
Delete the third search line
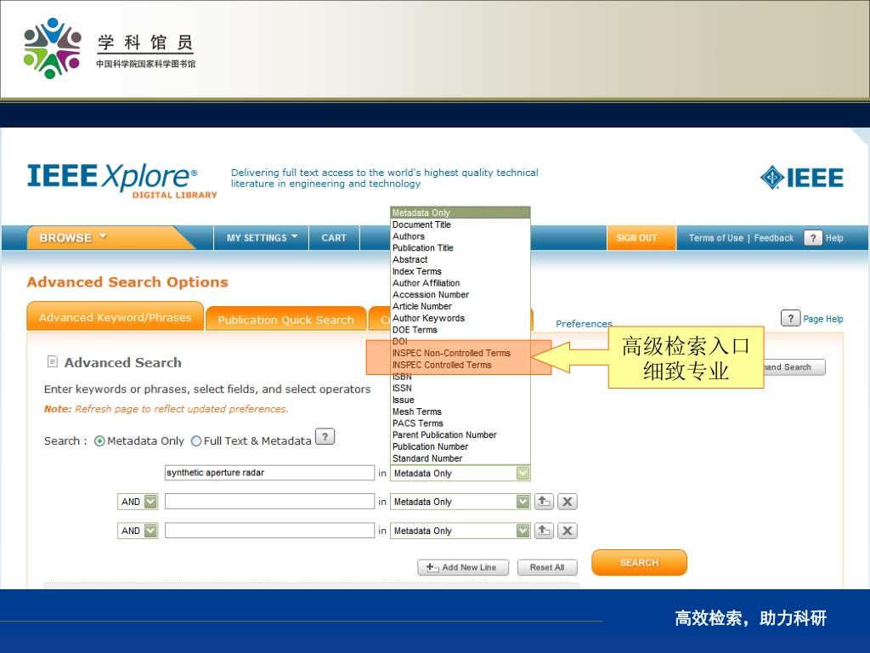pos(567,531)
